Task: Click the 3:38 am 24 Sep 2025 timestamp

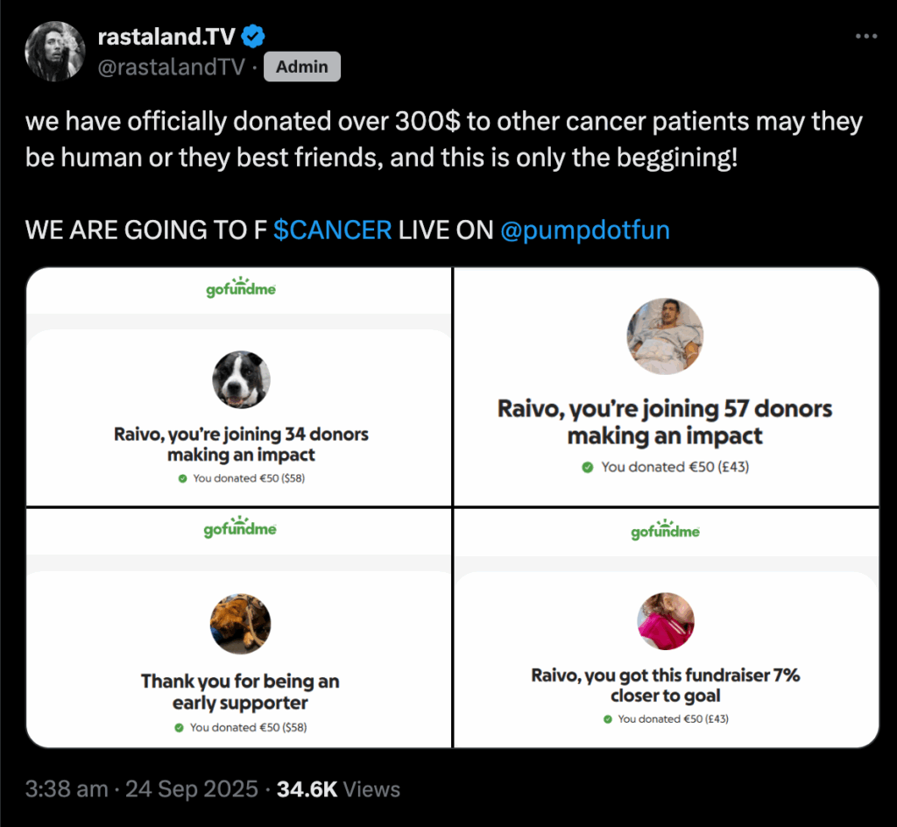Action: click(141, 789)
